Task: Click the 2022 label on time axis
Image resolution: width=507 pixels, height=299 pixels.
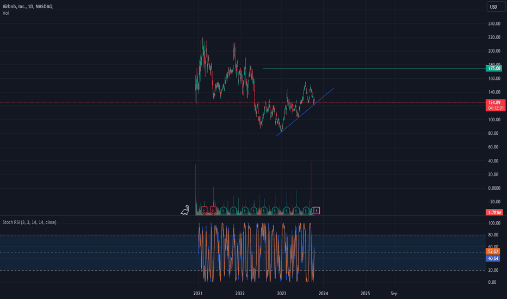Action: (240, 294)
